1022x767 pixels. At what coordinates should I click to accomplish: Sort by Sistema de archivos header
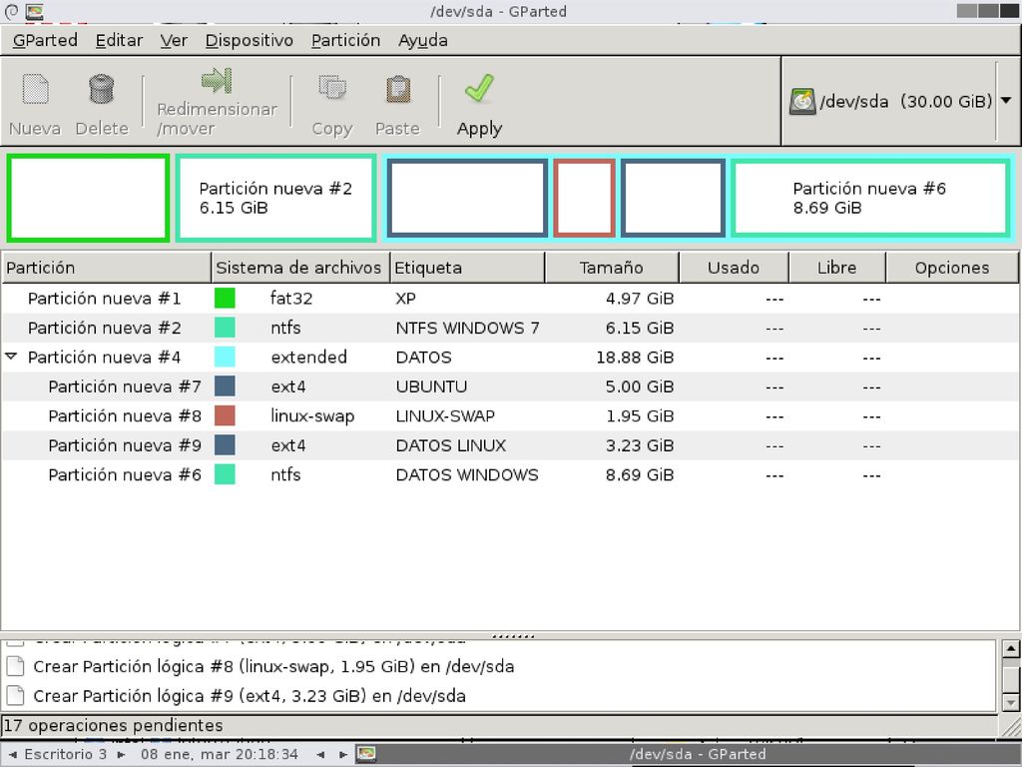point(300,268)
